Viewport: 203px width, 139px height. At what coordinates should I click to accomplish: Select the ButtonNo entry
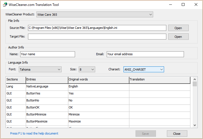pyautogui.click(x=47, y=101)
